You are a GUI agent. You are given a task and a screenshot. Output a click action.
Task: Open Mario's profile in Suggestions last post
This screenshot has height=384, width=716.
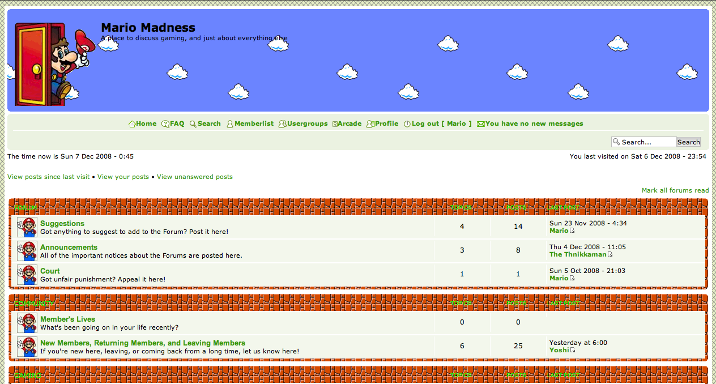click(x=559, y=231)
